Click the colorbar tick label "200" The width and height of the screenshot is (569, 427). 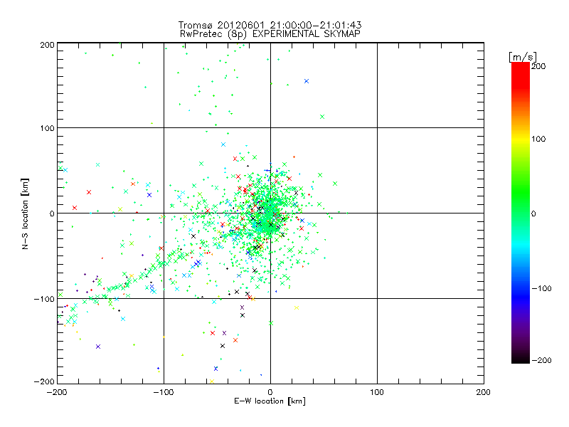click(x=538, y=66)
